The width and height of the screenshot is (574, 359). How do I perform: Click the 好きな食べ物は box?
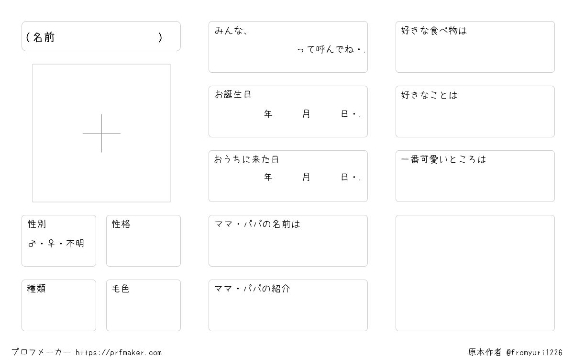click(475, 47)
